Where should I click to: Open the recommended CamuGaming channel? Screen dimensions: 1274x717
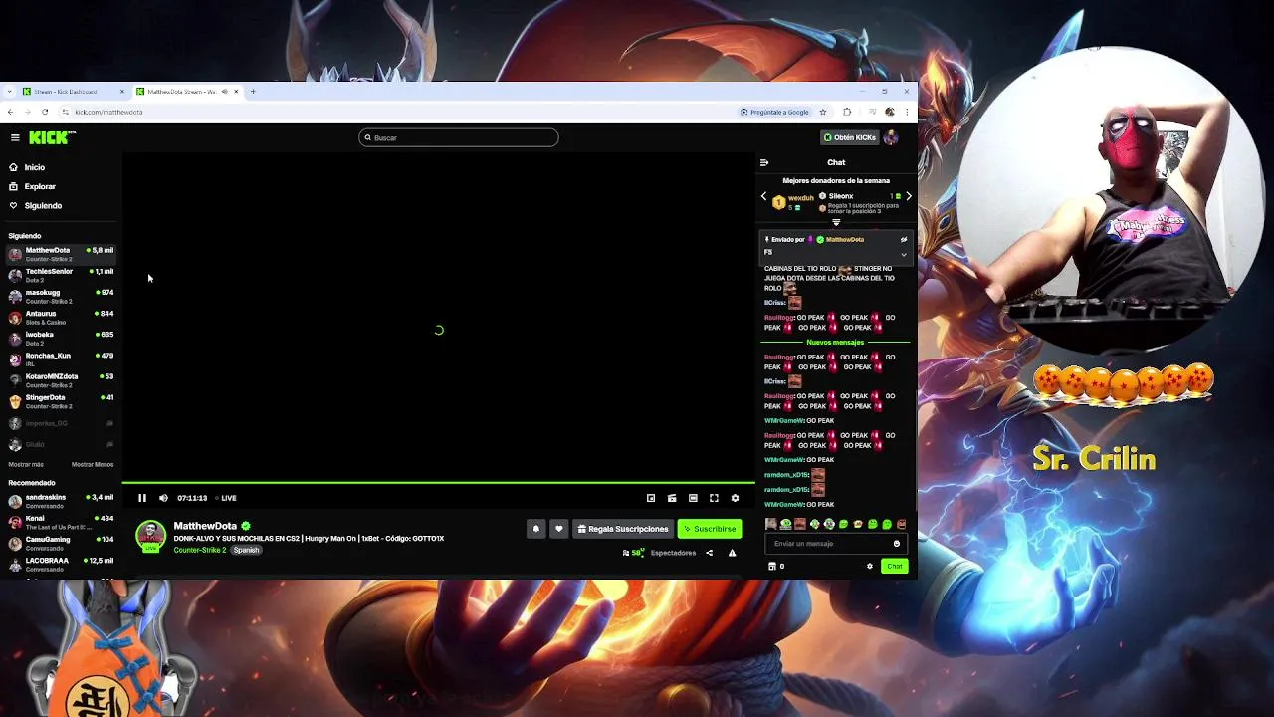tap(61, 543)
